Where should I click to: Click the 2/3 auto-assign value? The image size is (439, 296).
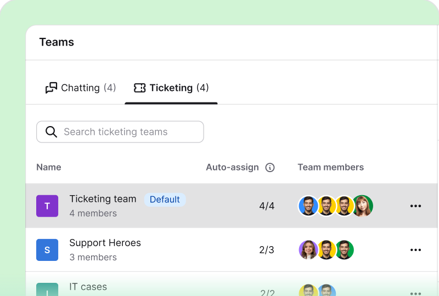point(267,250)
